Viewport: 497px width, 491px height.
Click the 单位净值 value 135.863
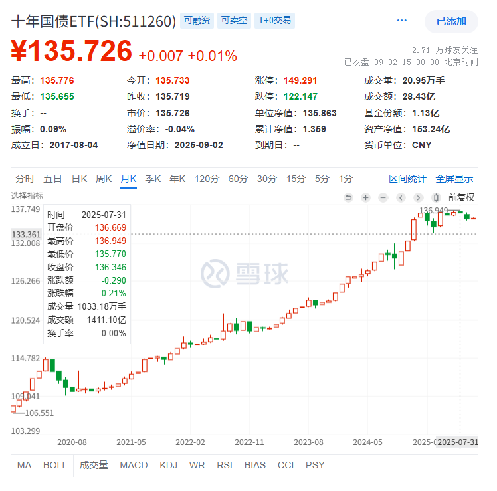(x=320, y=113)
